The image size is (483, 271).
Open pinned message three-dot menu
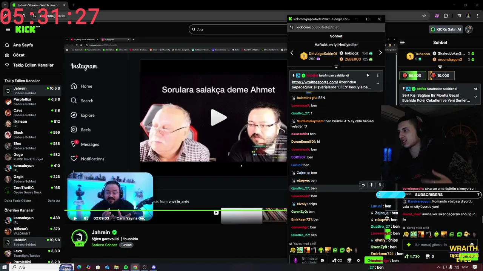[x=378, y=76]
